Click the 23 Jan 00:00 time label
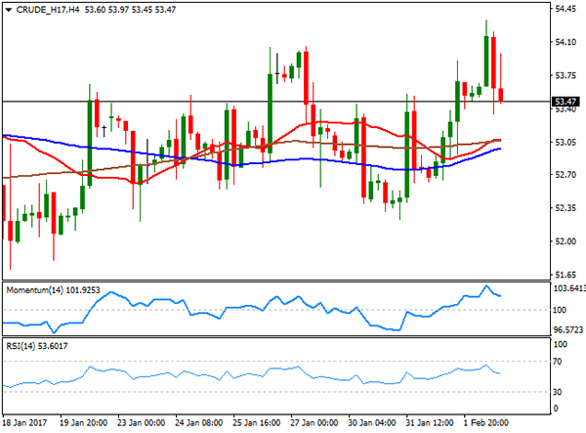This screenshot has height=433, width=586. point(141,423)
